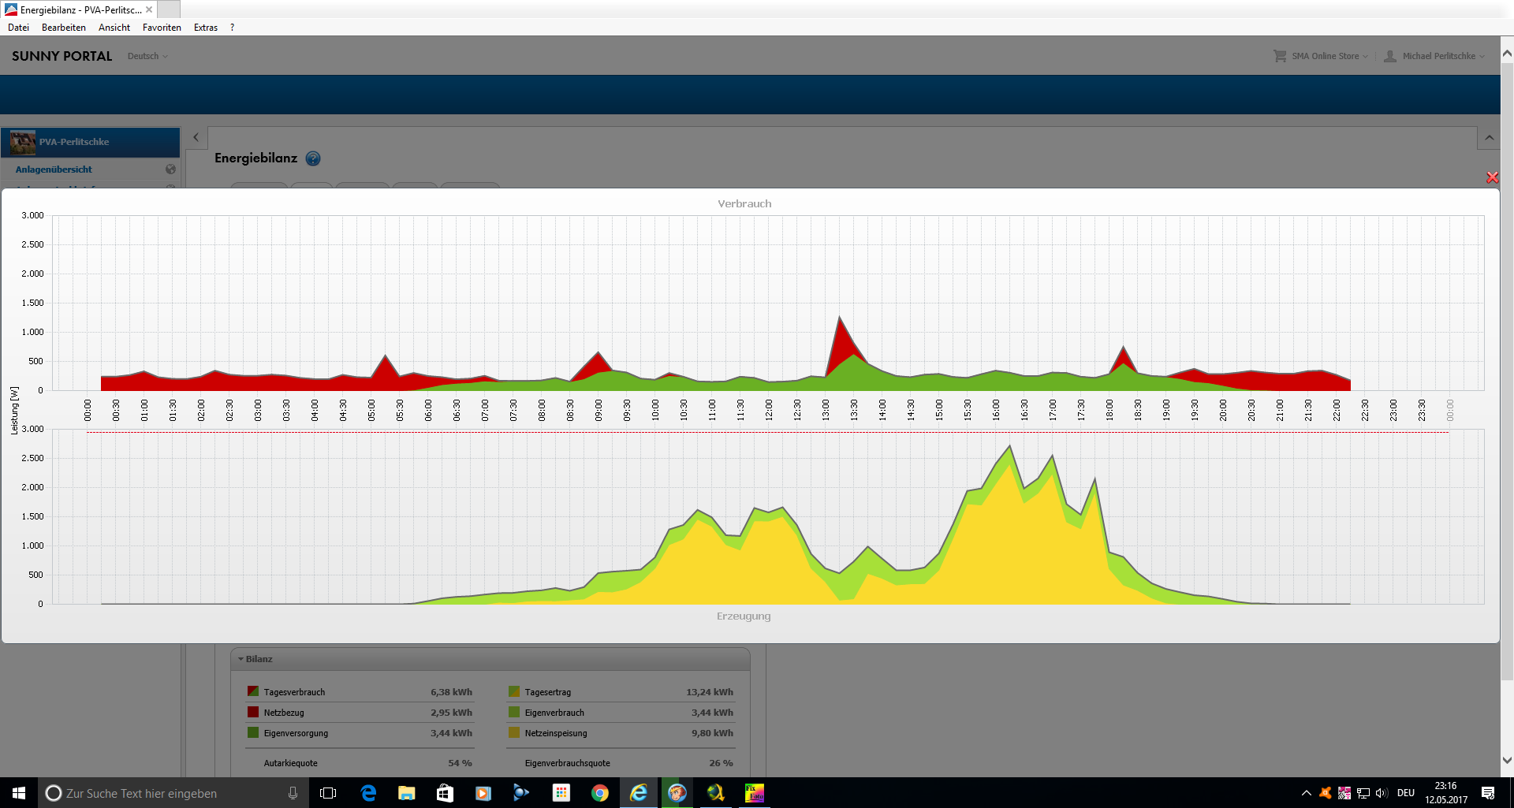Click the user profile icon beside Michael Perlitschke
The image size is (1514, 808).
pos(1390,56)
